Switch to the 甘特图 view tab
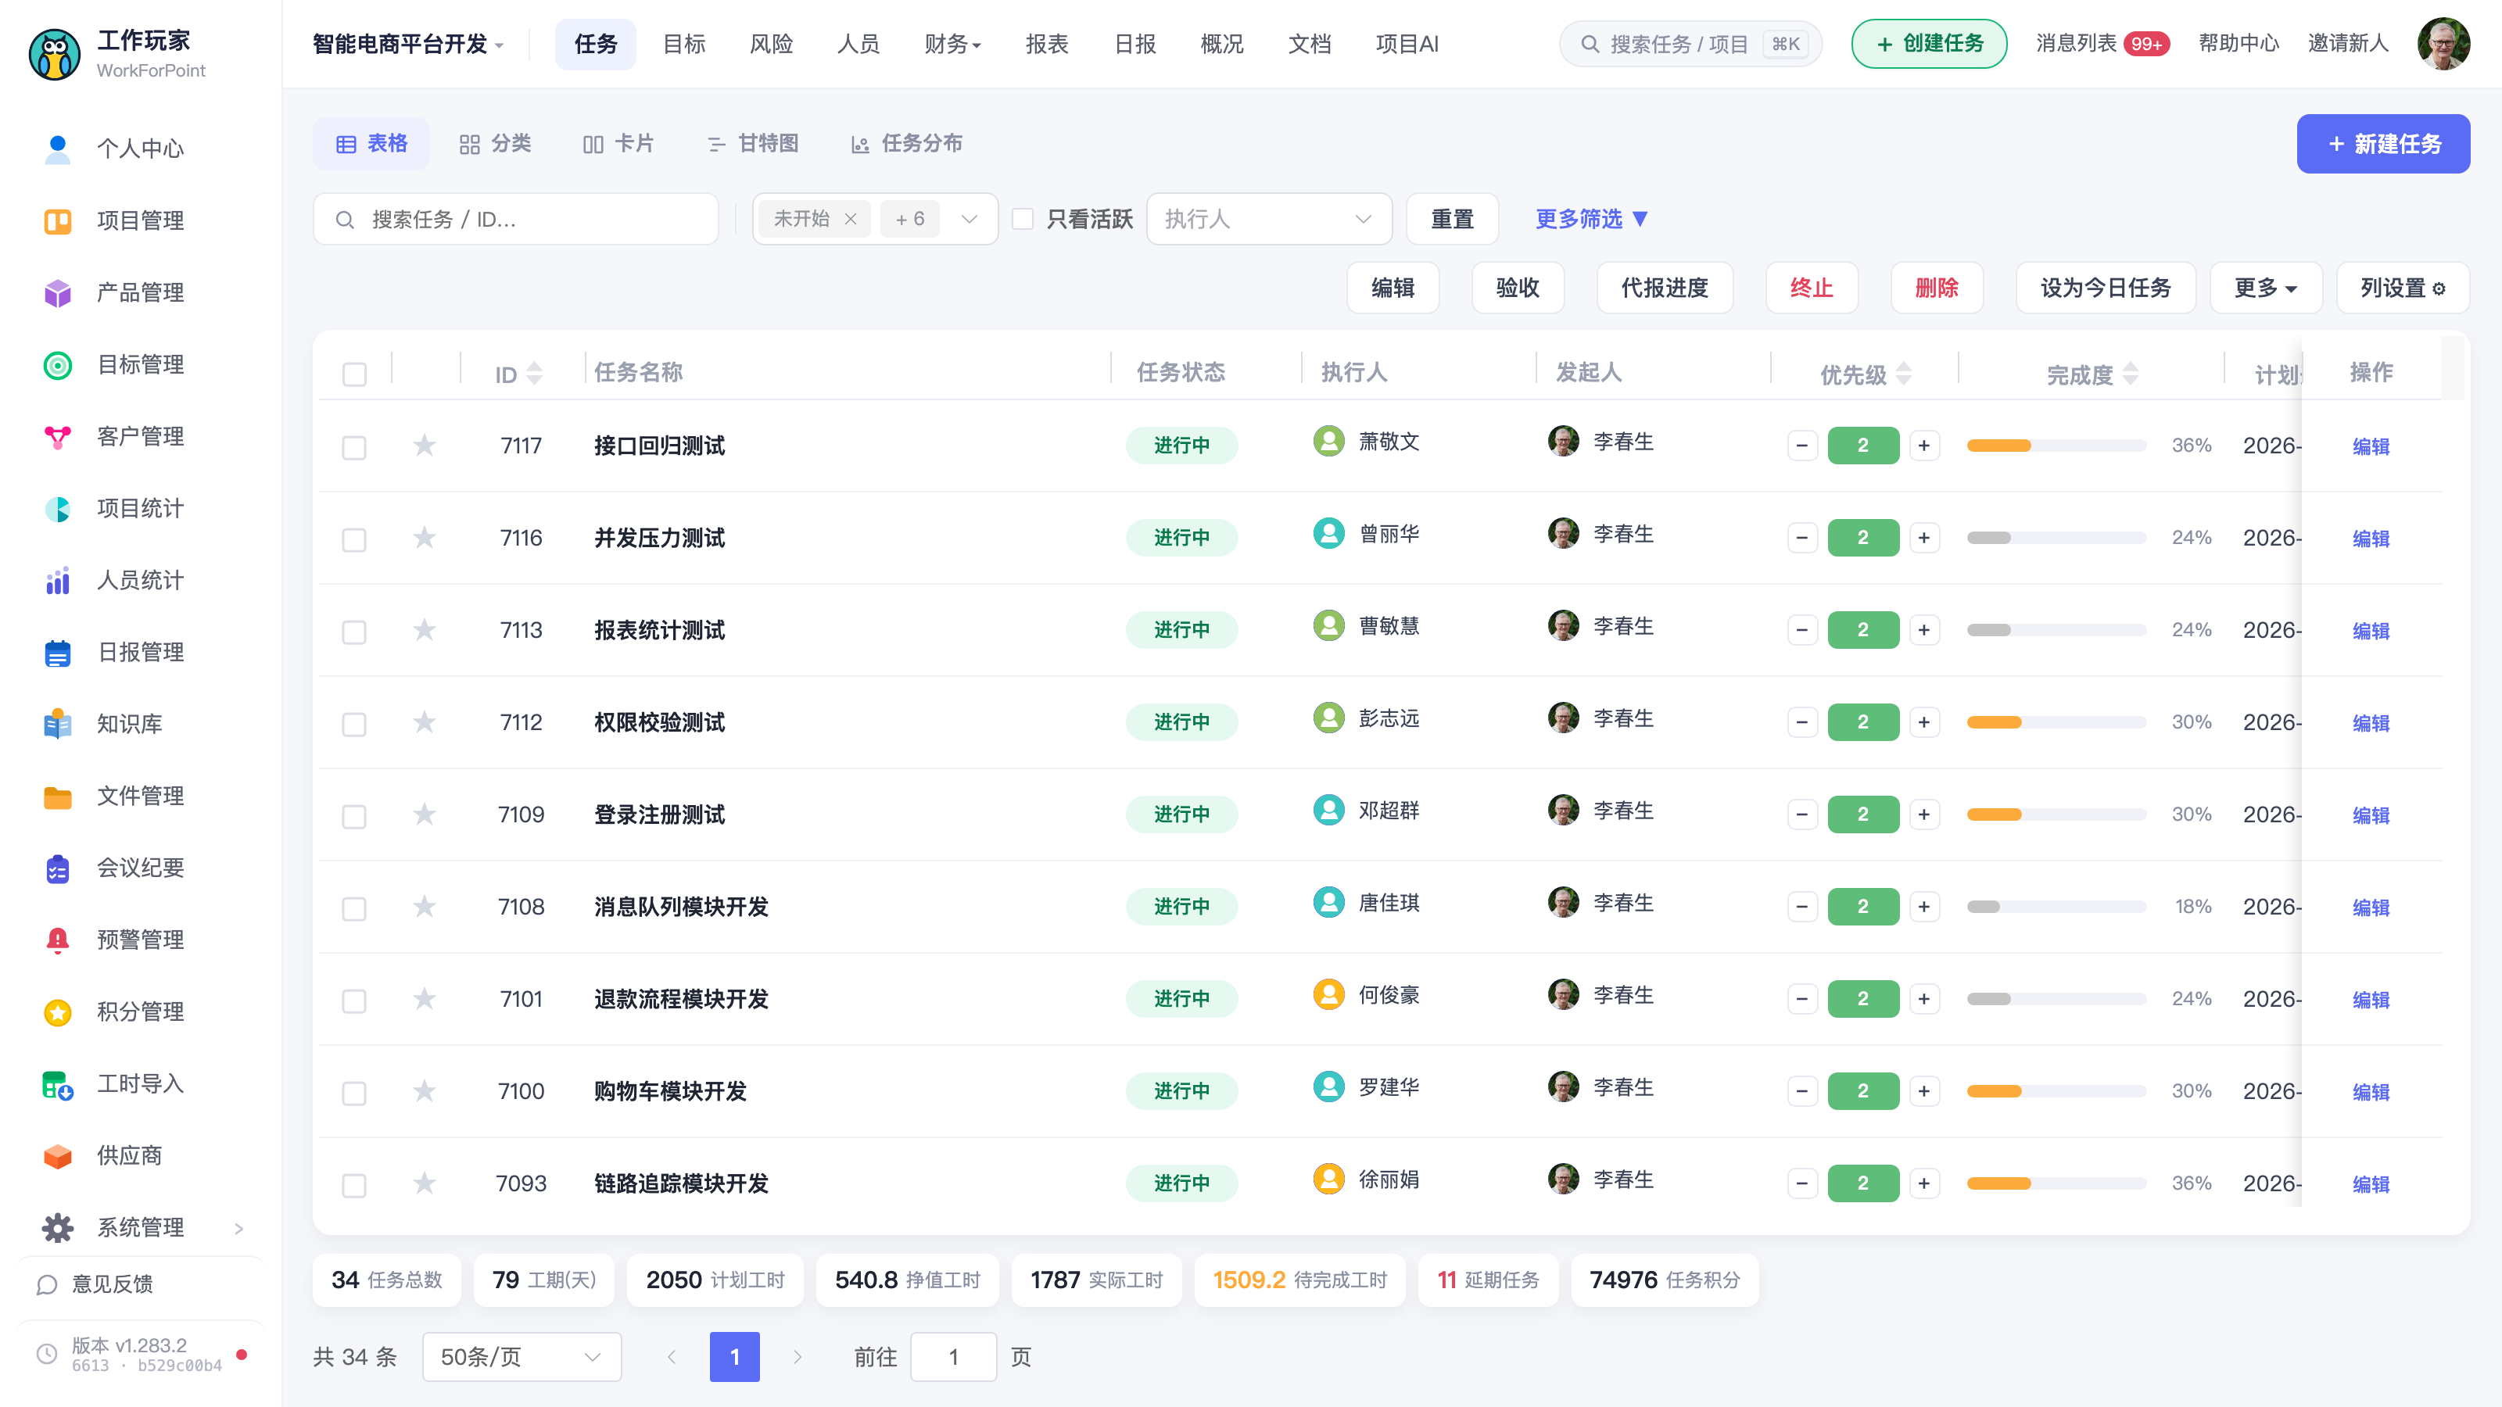This screenshot has width=2502, height=1407. tap(753, 144)
